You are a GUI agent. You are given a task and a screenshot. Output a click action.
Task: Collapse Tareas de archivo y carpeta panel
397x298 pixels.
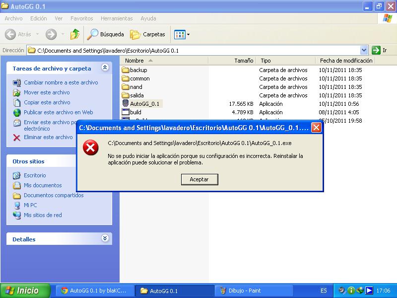105,68
